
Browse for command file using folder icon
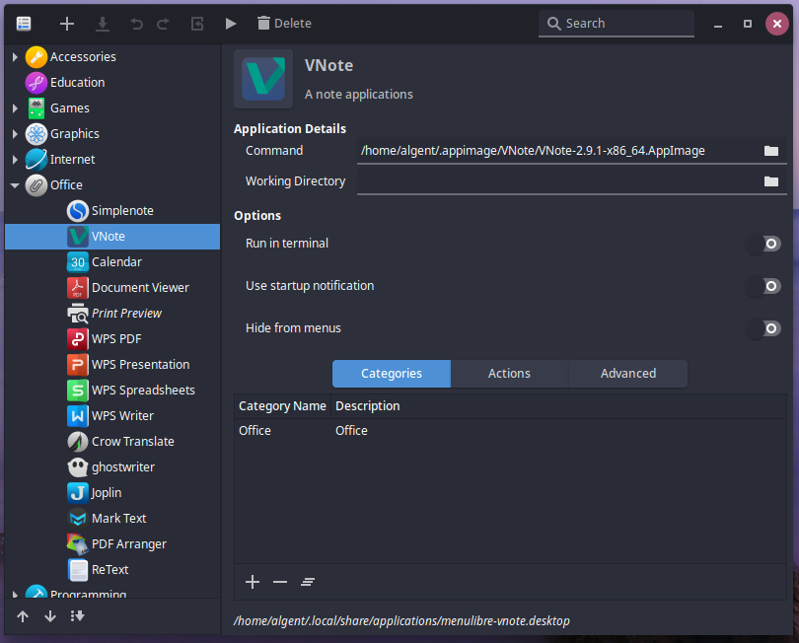click(x=771, y=151)
